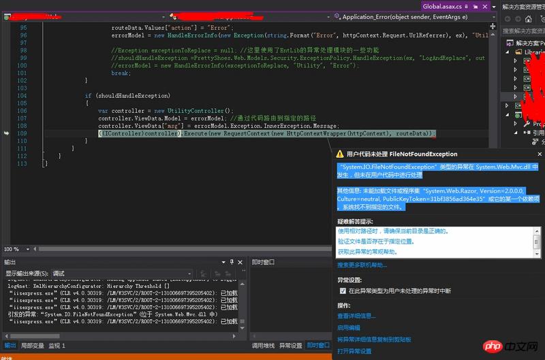Viewport: 545px width, 360px height.
Task: Click tip 使用相对路径时 请确保当前目录是正确的
Action: tap(393, 231)
